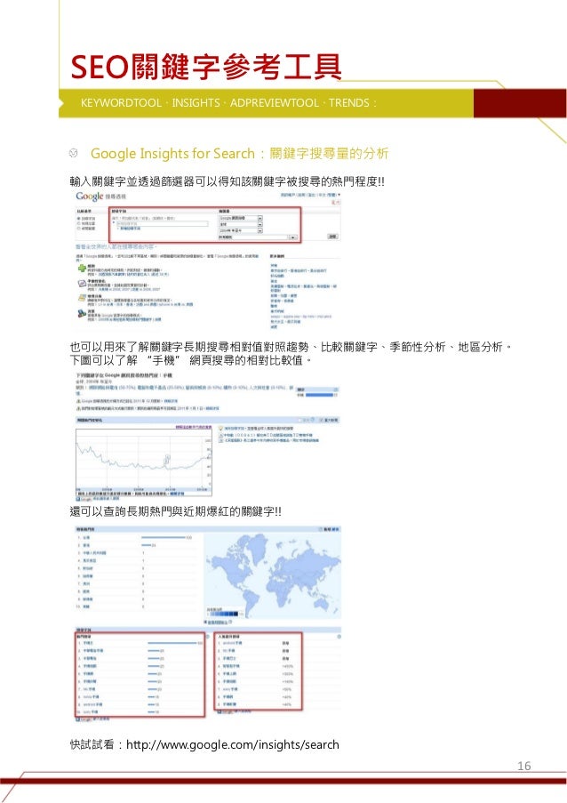Image resolution: width=567 pixels, height=803 pixels.
Task: Click the account links atop Insights screenshot
Action: tap(310, 195)
